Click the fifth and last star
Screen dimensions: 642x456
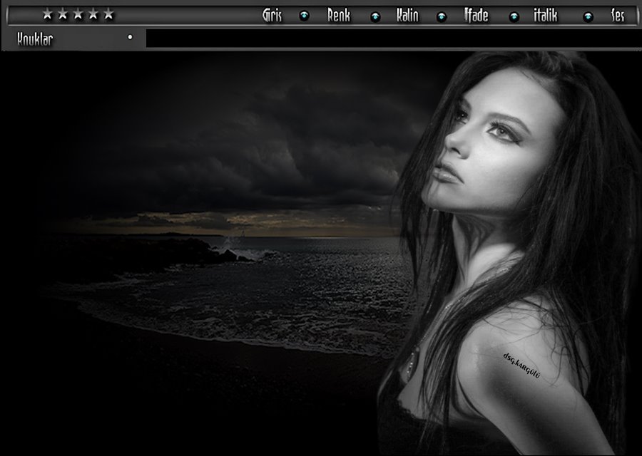(x=108, y=14)
